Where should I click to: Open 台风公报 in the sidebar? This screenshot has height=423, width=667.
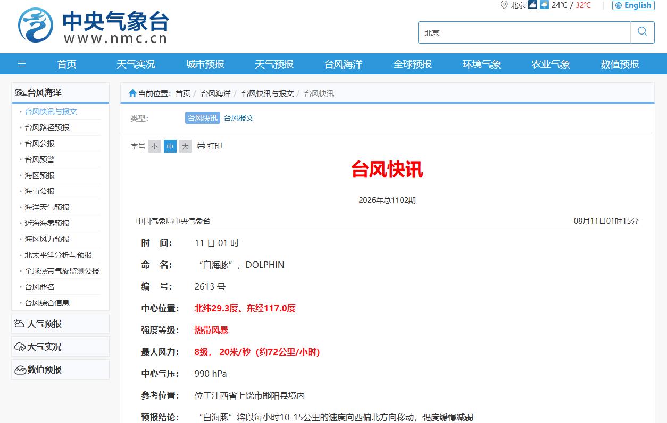click(40, 143)
